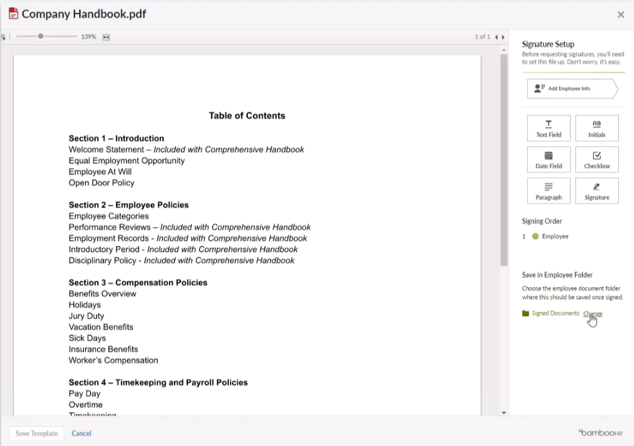Click the 'Table of Contents' heading
The width and height of the screenshot is (634, 446).
coord(246,116)
